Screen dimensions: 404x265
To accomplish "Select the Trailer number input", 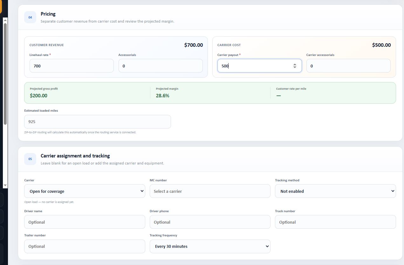I will (85, 246).
